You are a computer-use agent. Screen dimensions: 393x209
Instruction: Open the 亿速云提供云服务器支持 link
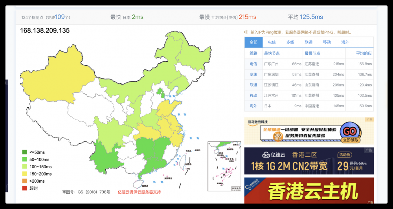[140, 192]
